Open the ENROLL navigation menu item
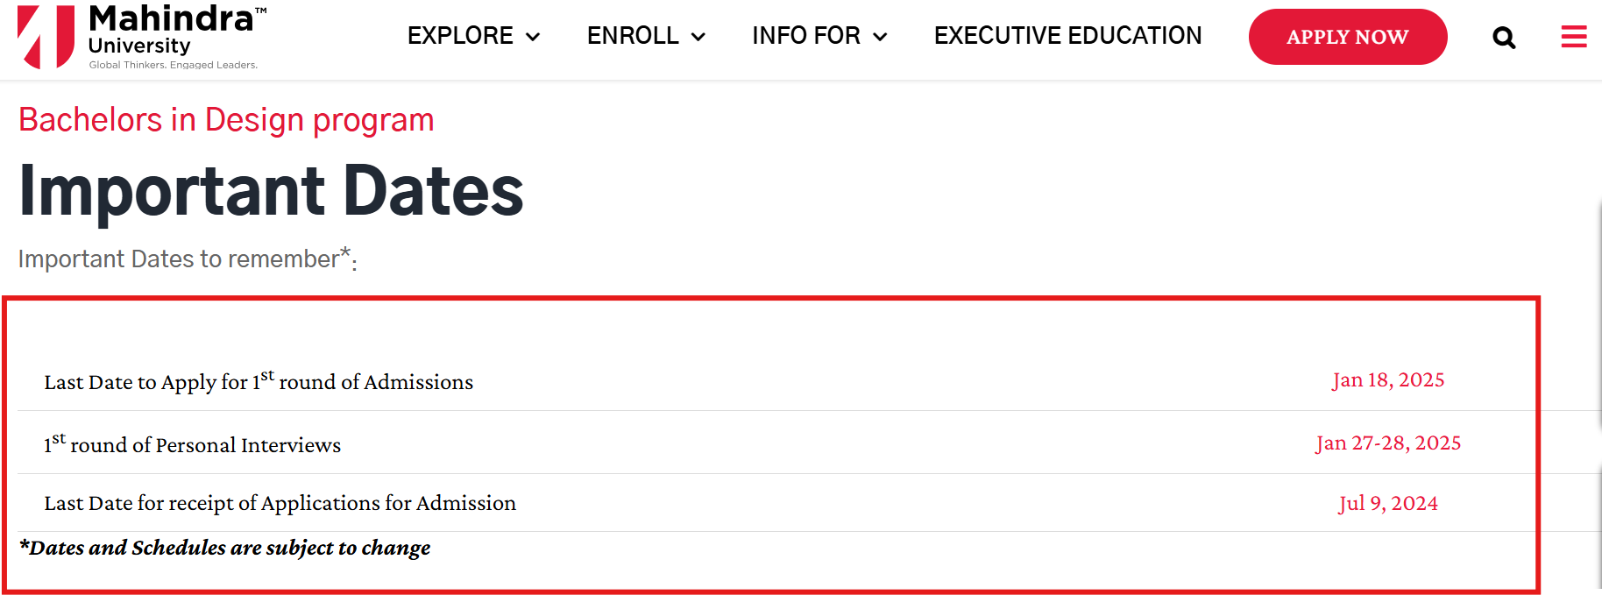The image size is (1602, 595). (x=632, y=36)
